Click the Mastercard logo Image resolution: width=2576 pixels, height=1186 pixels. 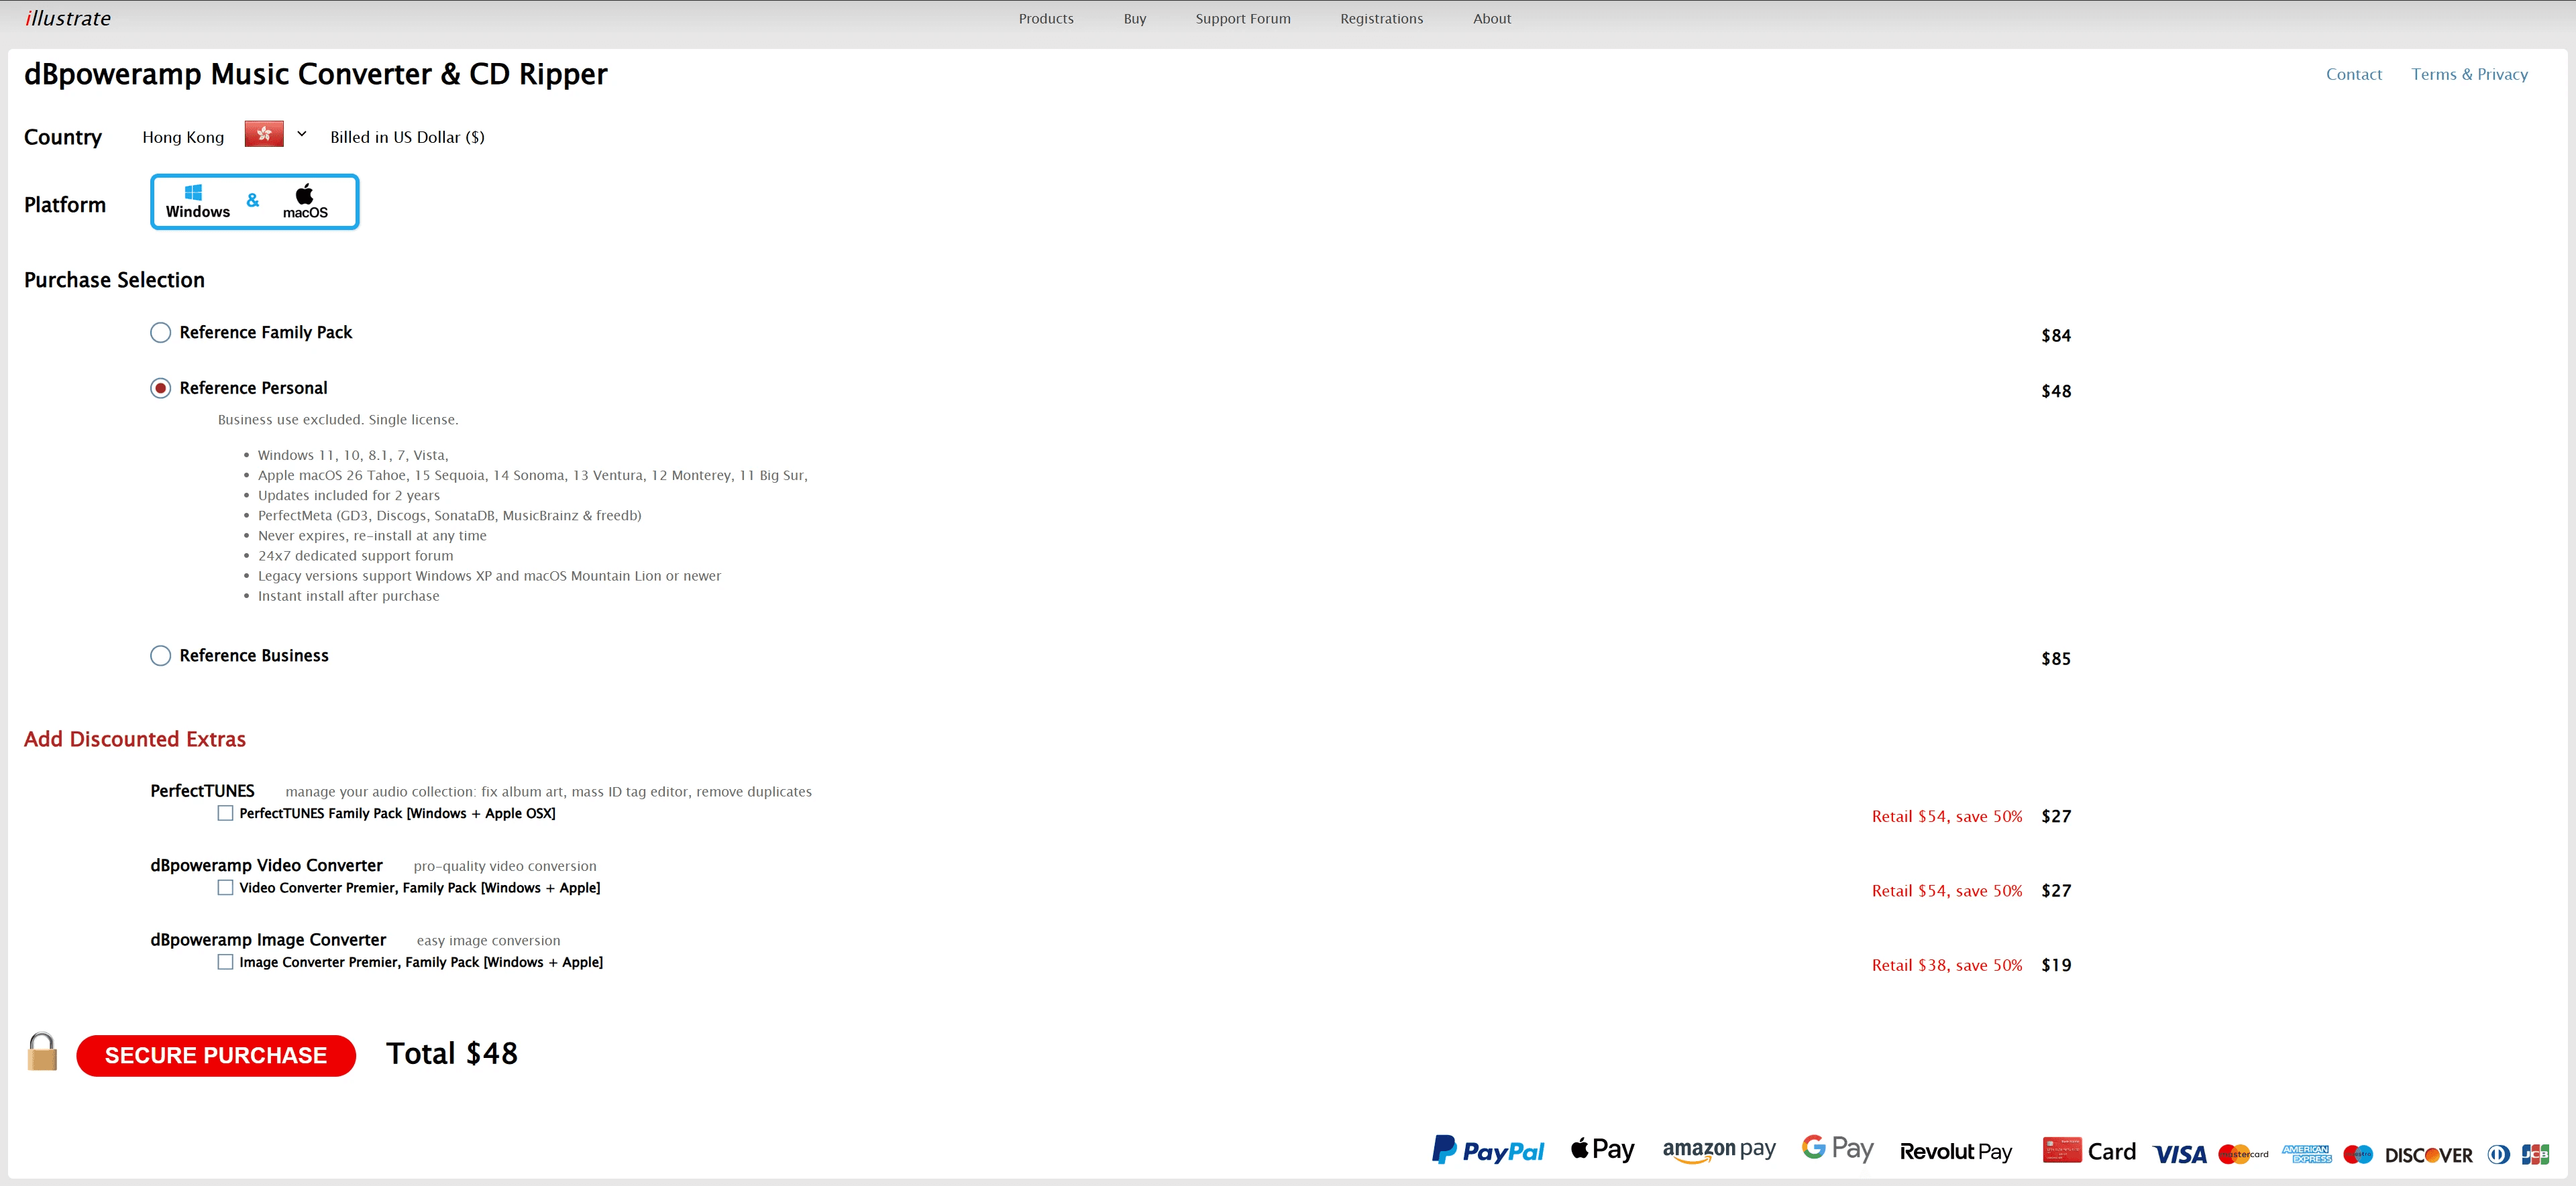click(2243, 1154)
